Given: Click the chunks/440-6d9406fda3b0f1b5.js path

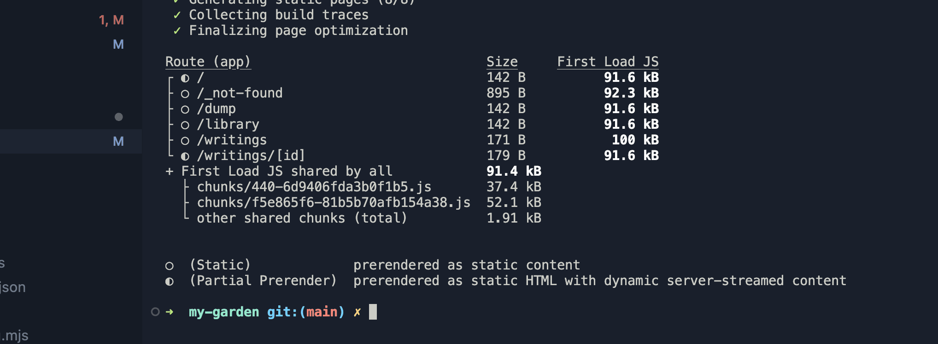Looking at the screenshot, I should (314, 187).
